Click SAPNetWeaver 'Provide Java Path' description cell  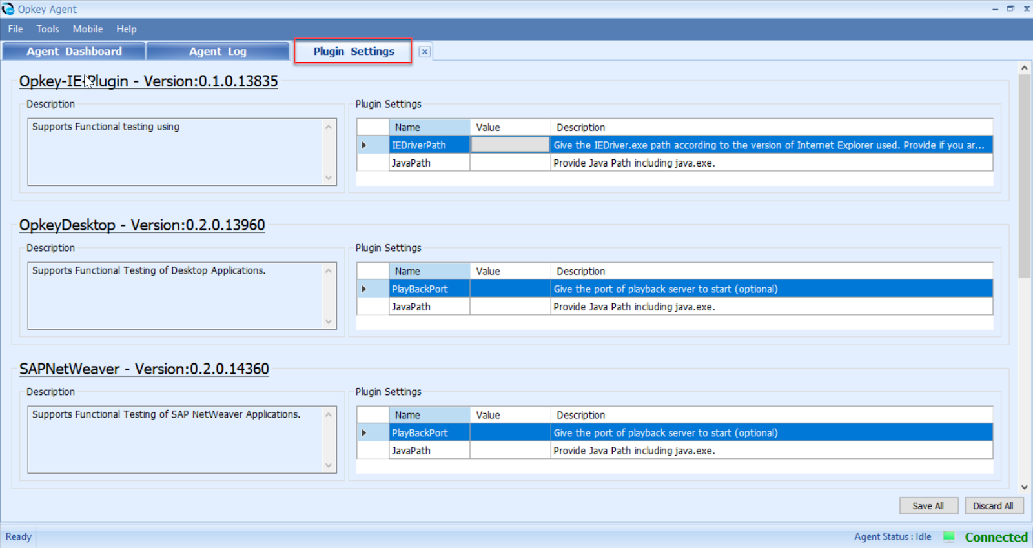(772, 451)
